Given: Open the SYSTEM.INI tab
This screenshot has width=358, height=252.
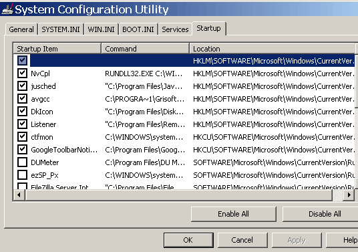Looking at the screenshot, I should pyautogui.click(x=61, y=29).
